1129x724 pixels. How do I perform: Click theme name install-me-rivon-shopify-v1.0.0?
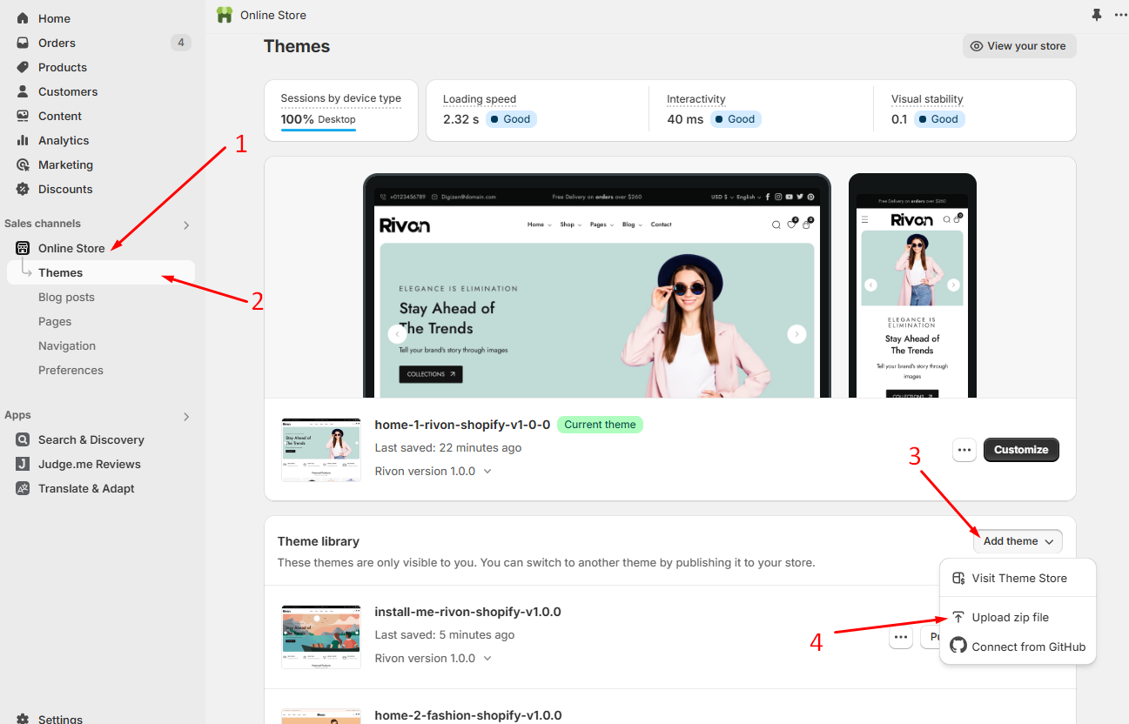click(x=467, y=612)
